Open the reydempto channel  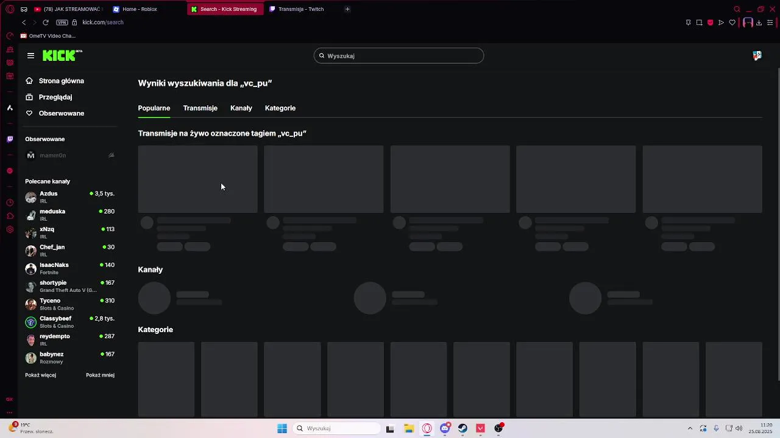70,339
